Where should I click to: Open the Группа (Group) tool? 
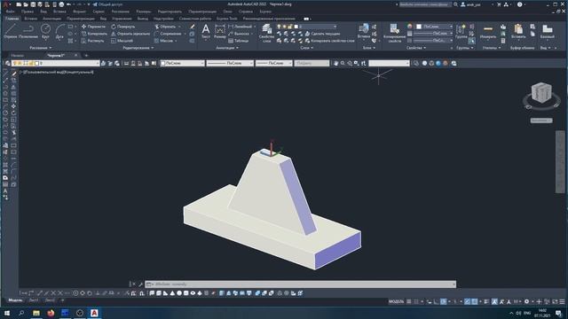tap(461, 32)
